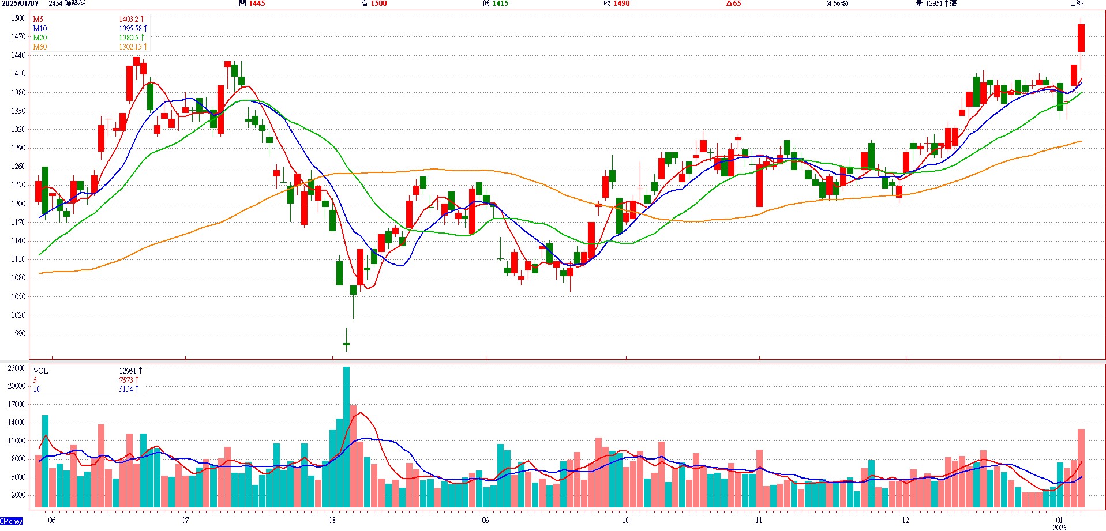This screenshot has width=1106, height=531.
Task: Click the closing price 收 1490
Action: pyautogui.click(x=617, y=3)
